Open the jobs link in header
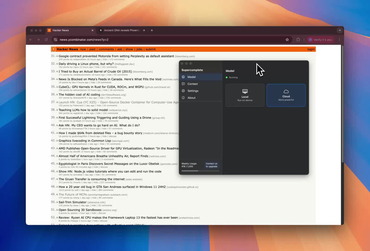 pos(140,49)
